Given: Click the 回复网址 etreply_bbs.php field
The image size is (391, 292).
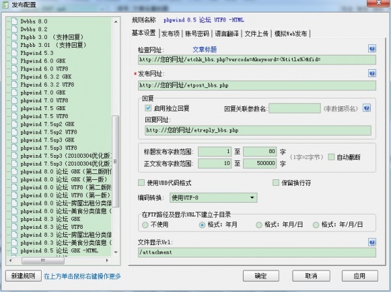Looking at the screenshot, I should tap(258, 130).
